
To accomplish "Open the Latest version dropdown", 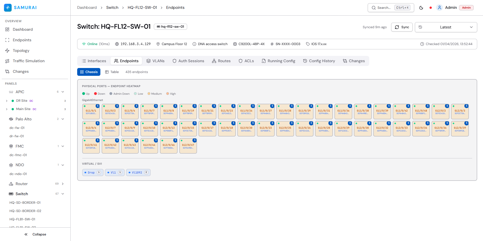I will (x=446, y=27).
